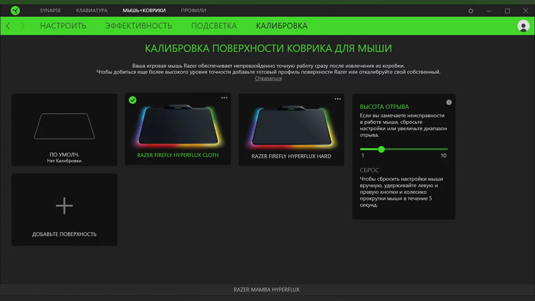Viewport: 535px width, 301px height.
Task: Click the СБРОС heading
Action: (370, 170)
